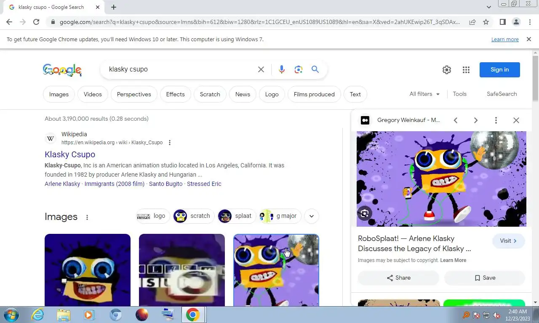Image resolution: width=539 pixels, height=323 pixels.
Task: Close the image preview panel
Action: [x=516, y=120]
